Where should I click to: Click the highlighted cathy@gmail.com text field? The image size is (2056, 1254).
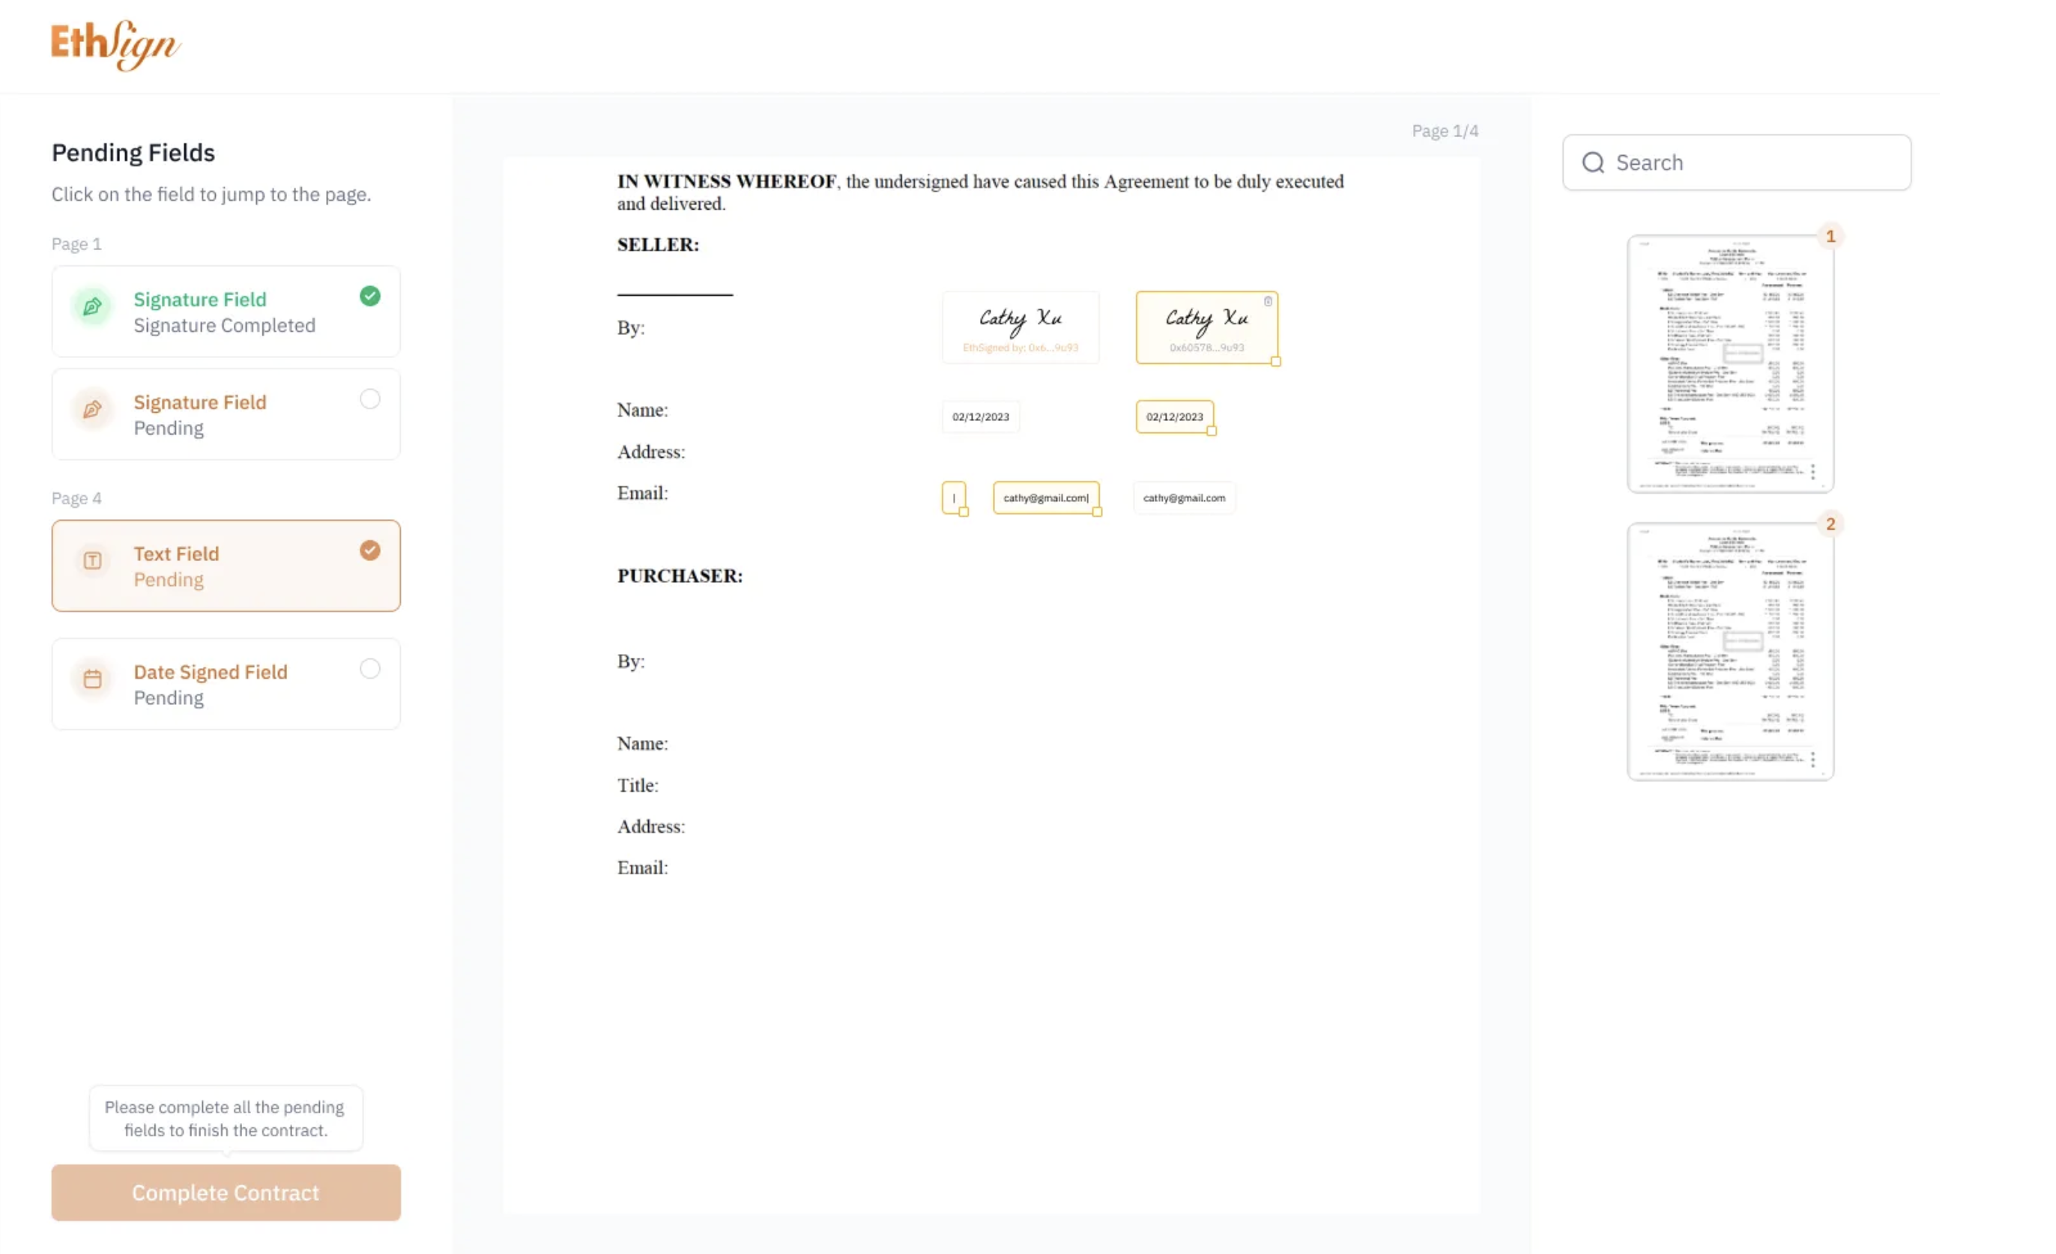click(1044, 498)
